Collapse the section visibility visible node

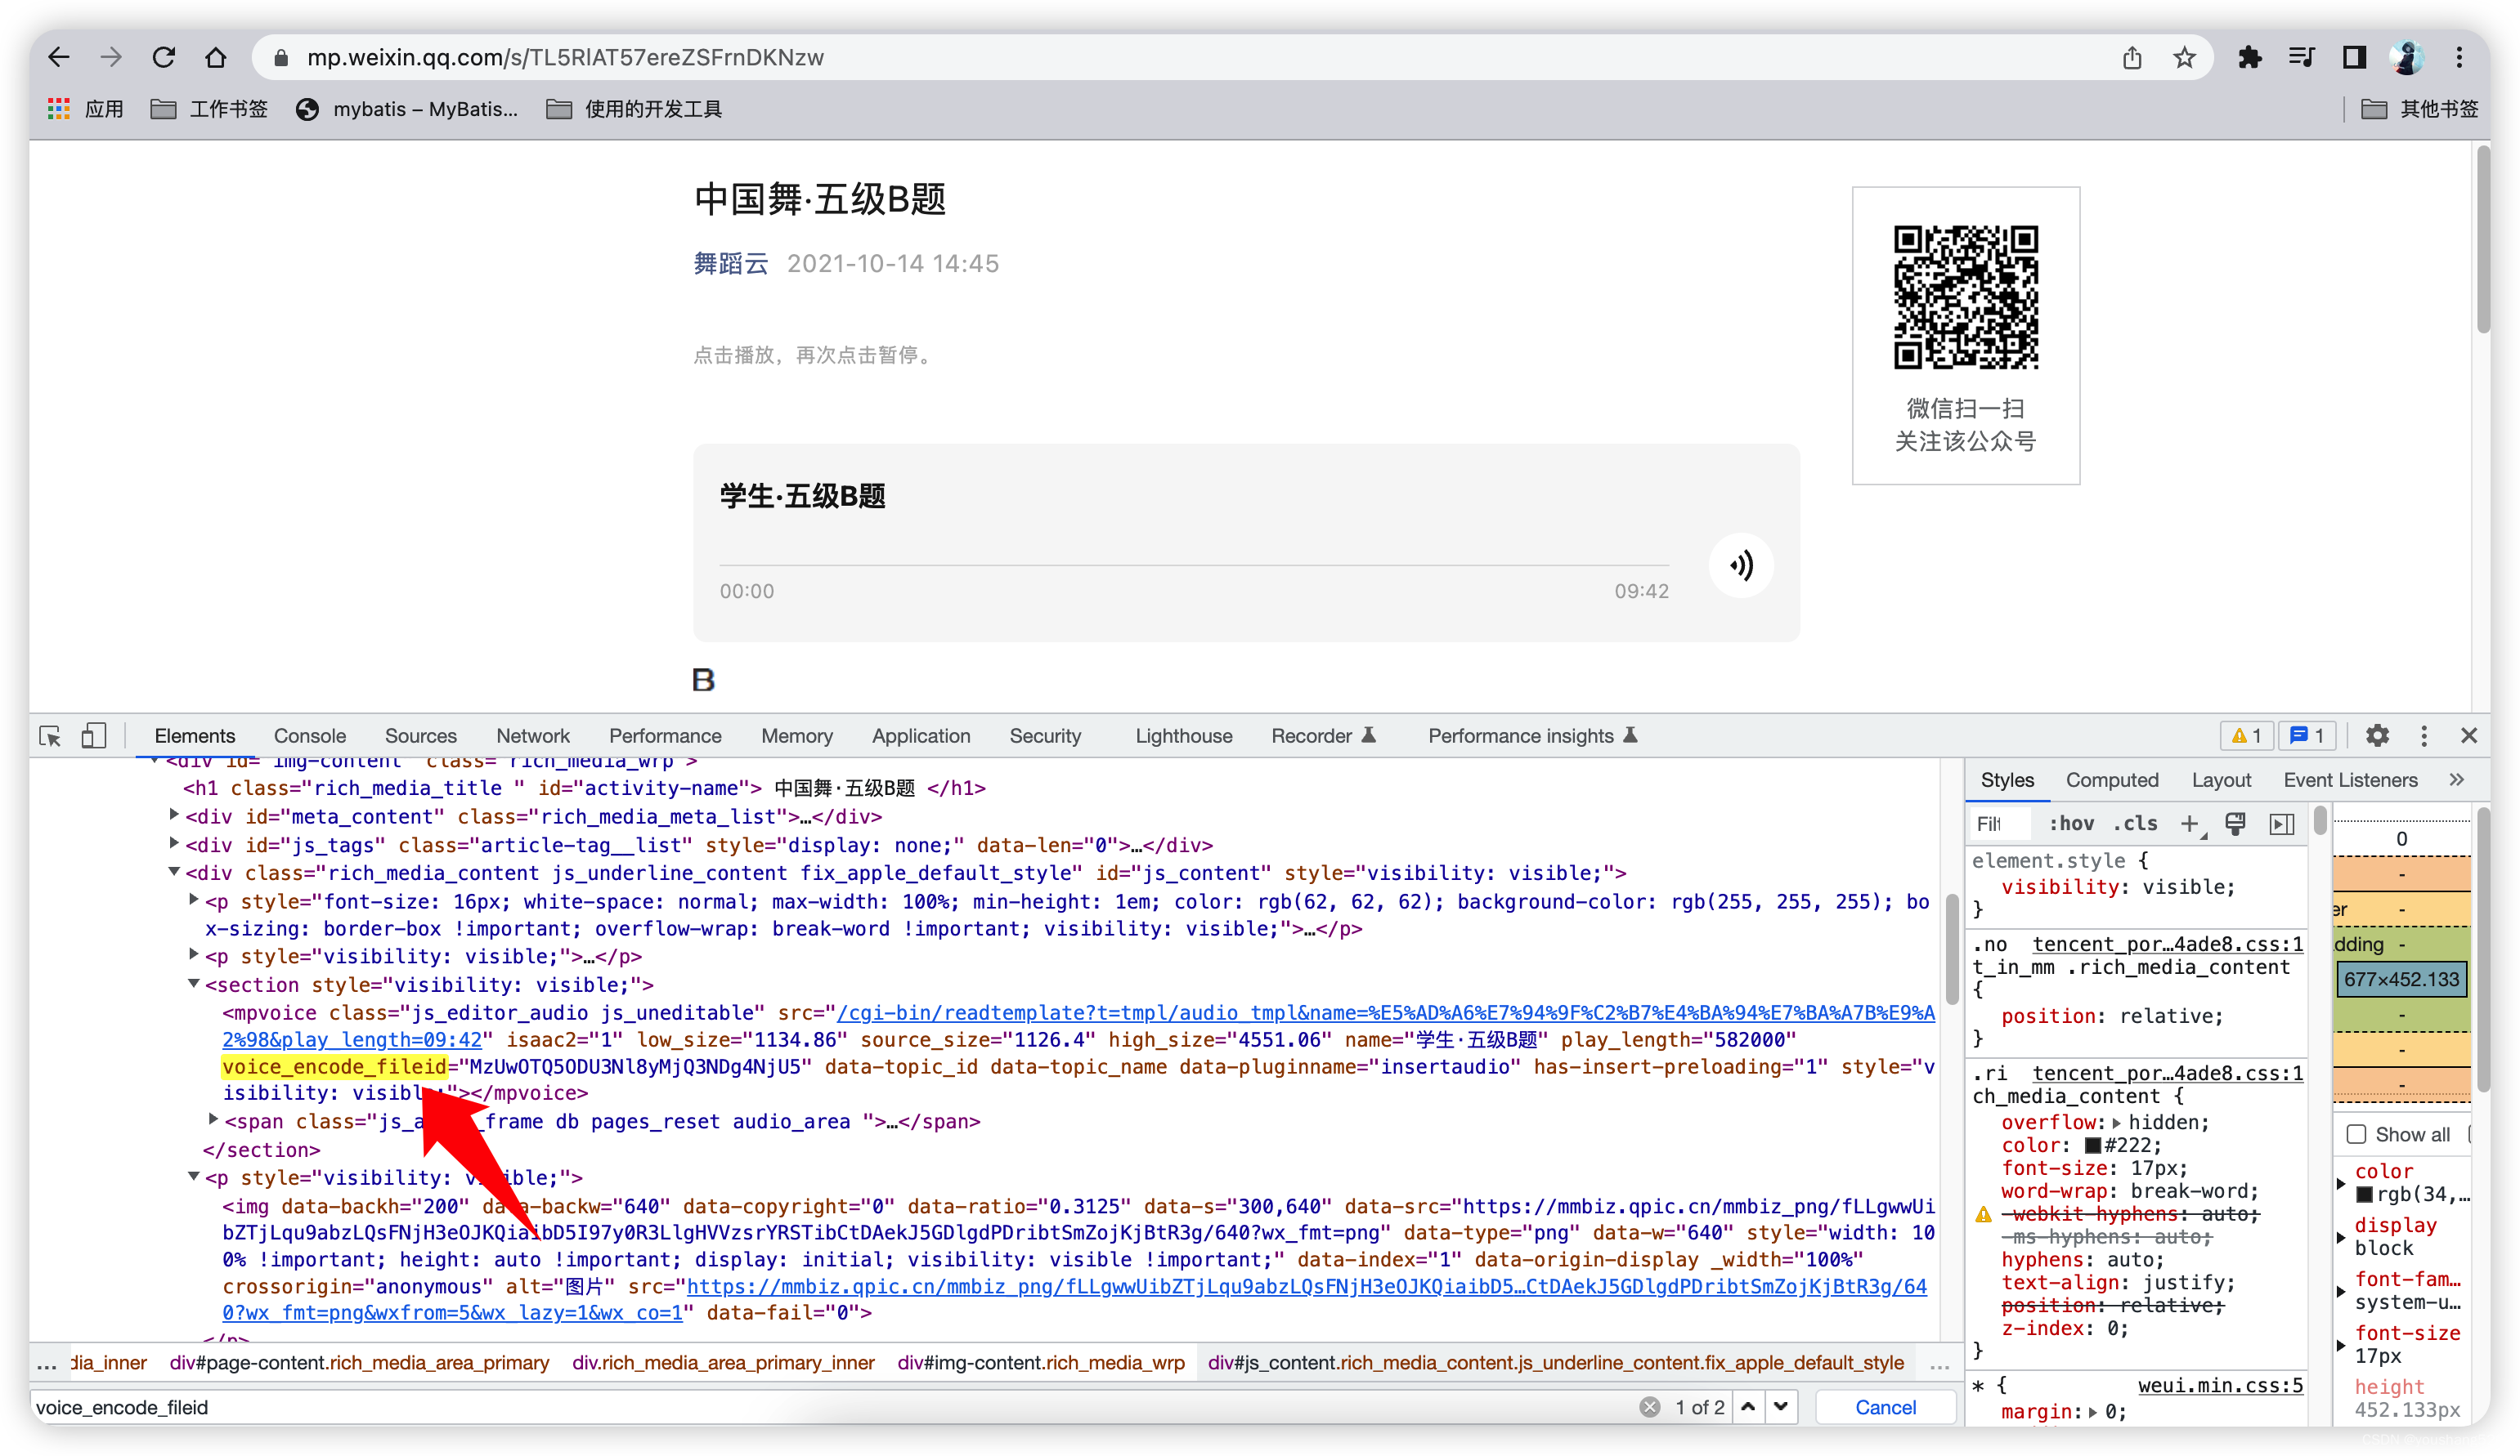click(194, 985)
